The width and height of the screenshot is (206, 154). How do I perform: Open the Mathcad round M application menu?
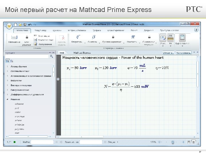tap(9, 26)
